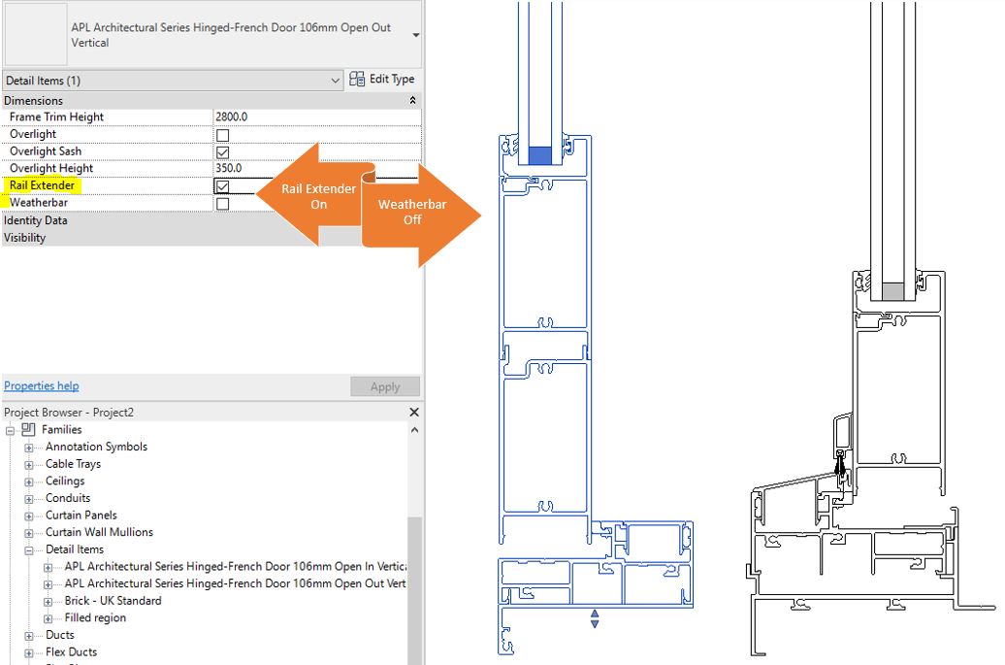Screen dimensions: 1005x665
Task: Expand the Filled region node
Action: click(49, 618)
